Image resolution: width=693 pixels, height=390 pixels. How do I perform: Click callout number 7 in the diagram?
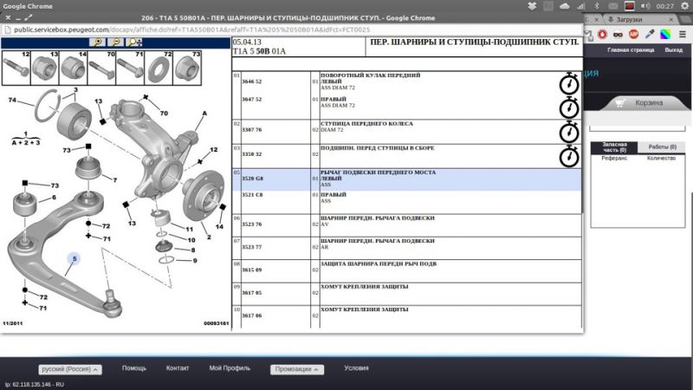[x=115, y=180]
